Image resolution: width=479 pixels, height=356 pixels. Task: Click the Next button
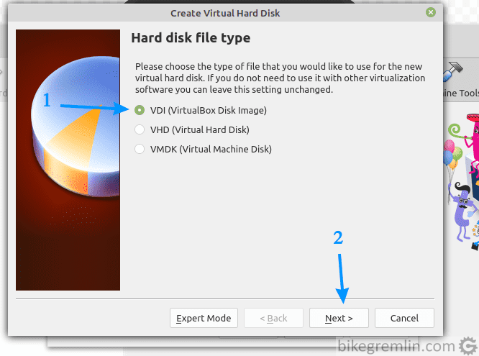(x=339, y=318)
